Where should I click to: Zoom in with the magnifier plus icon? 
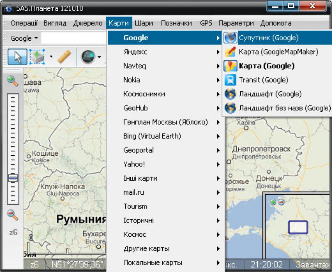12,81
